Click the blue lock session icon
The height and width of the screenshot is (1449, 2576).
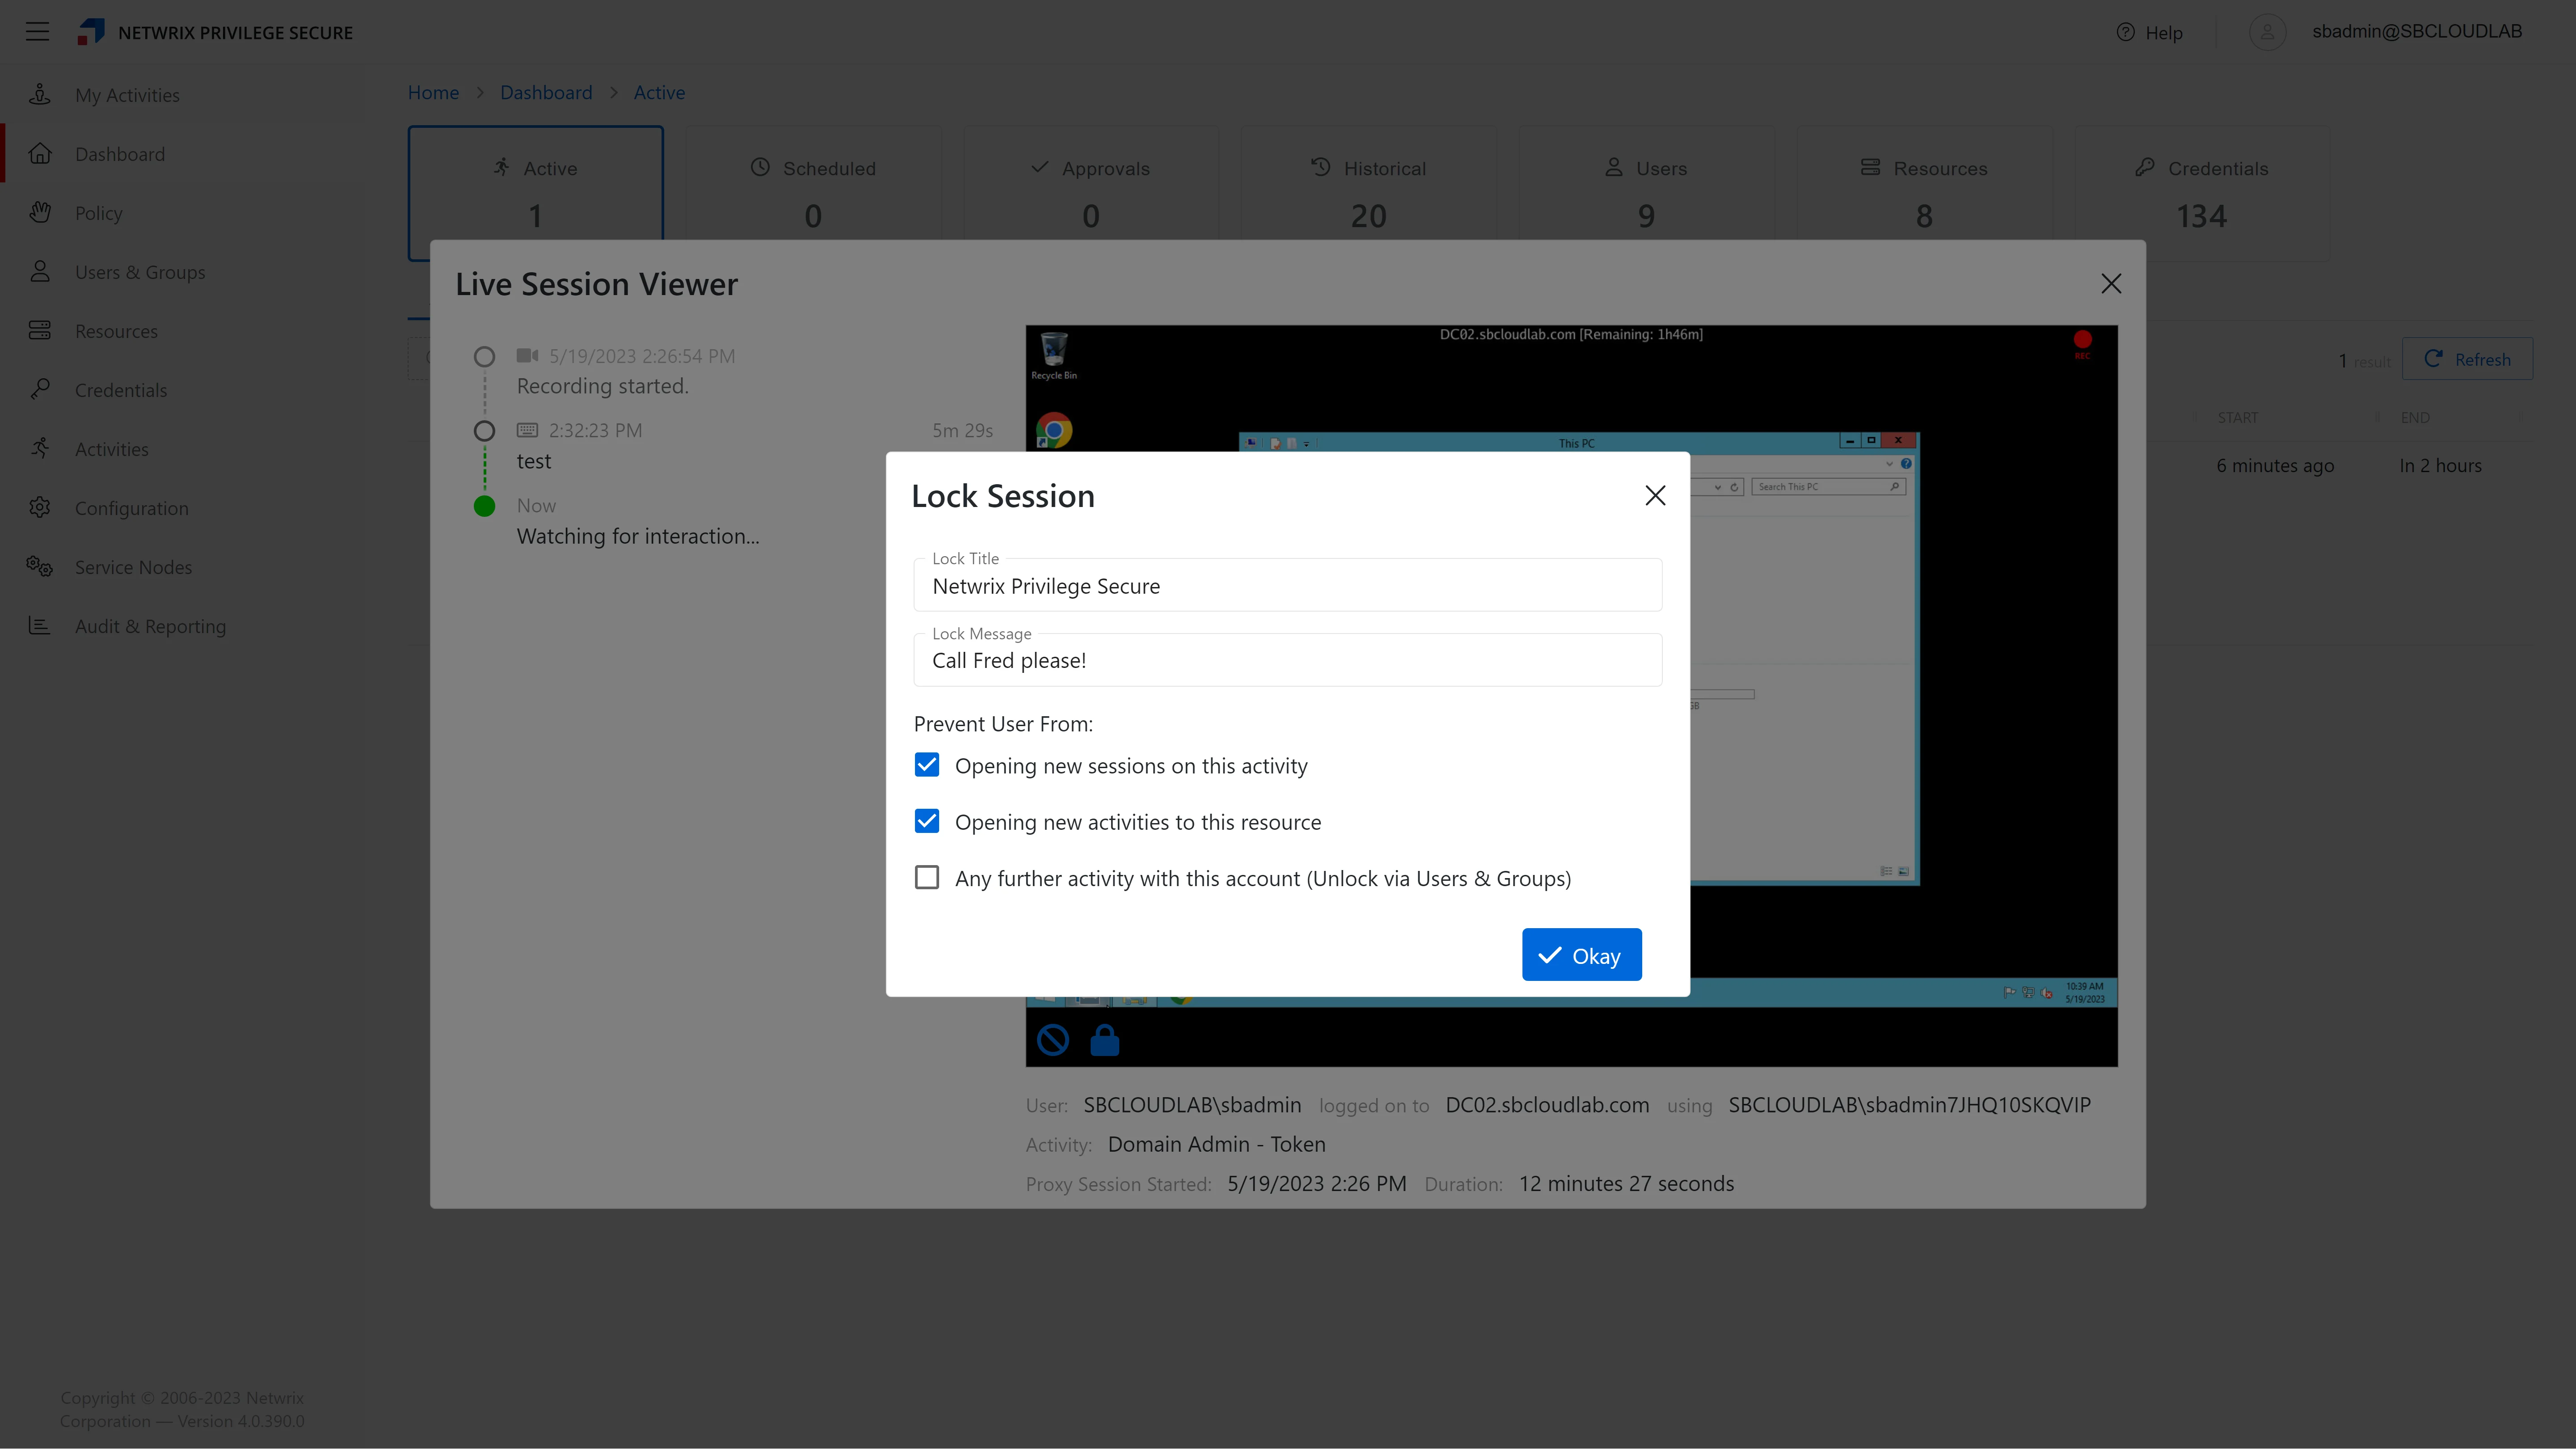1104,1041
